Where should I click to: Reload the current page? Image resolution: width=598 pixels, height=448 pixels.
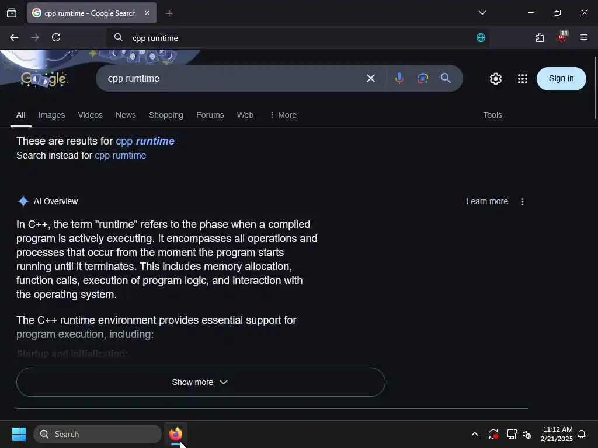[x=56, y=37]
